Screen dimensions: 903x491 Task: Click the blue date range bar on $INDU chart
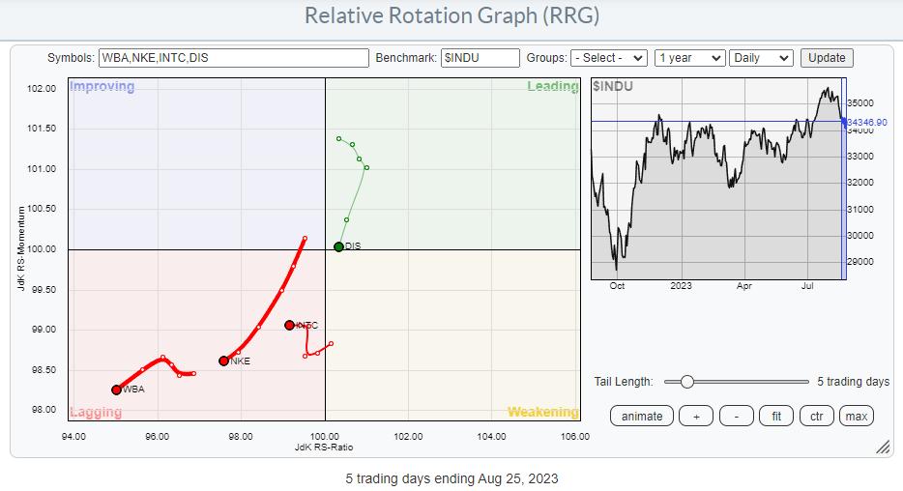(x=843, y=179)
